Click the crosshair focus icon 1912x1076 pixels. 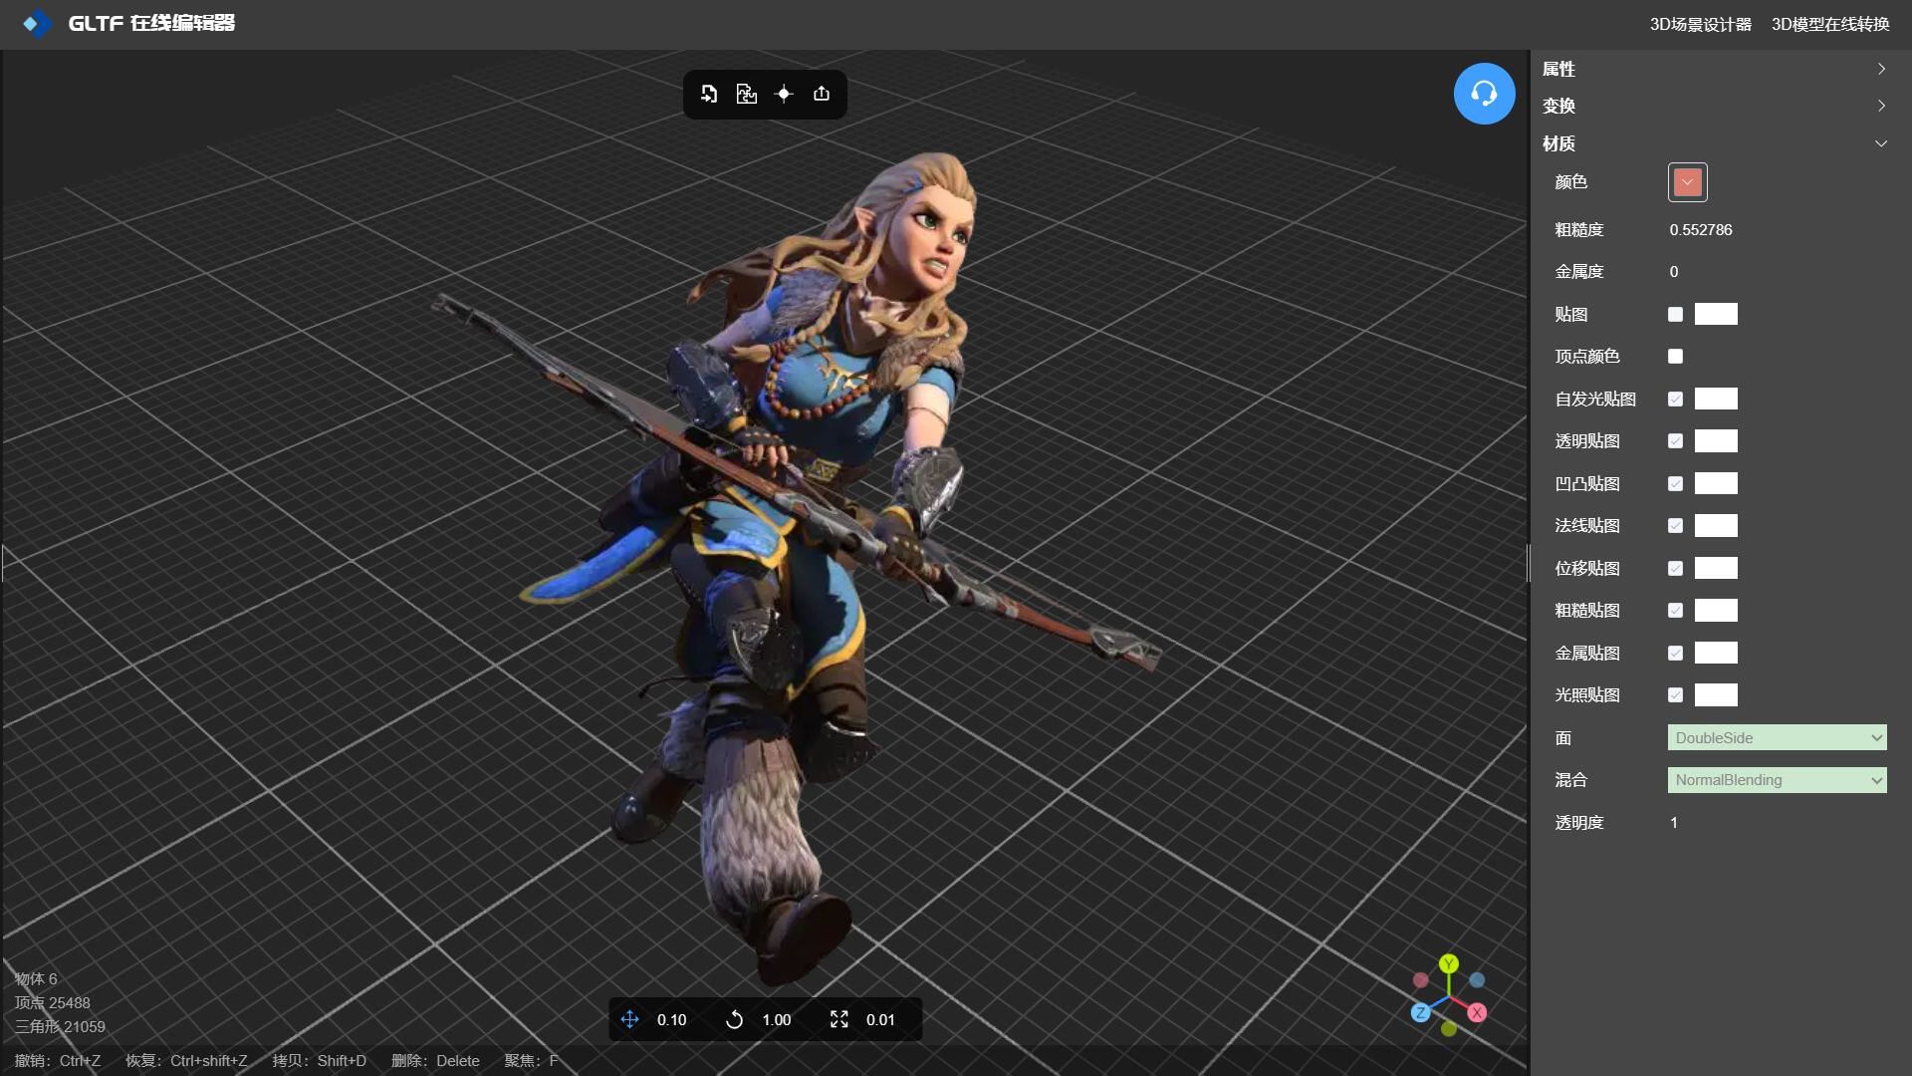(784, 94)
